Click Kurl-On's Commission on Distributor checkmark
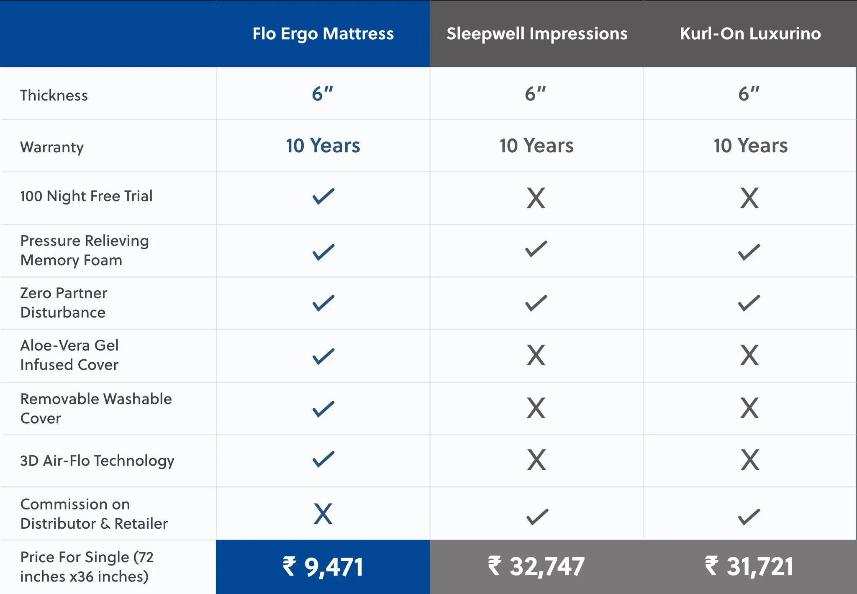This screenshot has height=594, width=857. (x=749, y=517)
